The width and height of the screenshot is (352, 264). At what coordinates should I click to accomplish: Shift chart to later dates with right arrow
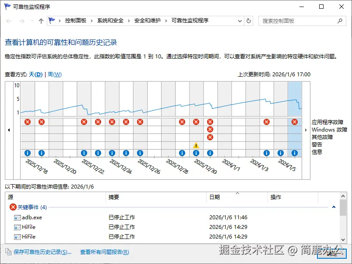306,130
